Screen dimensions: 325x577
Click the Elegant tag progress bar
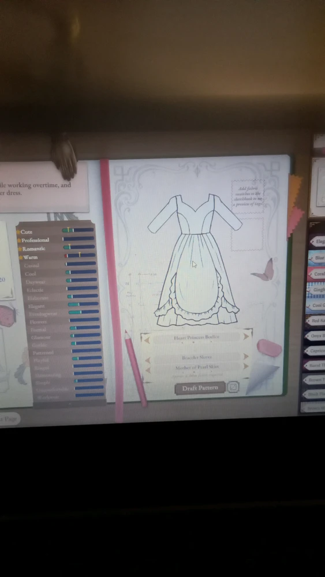pos(83,304)
